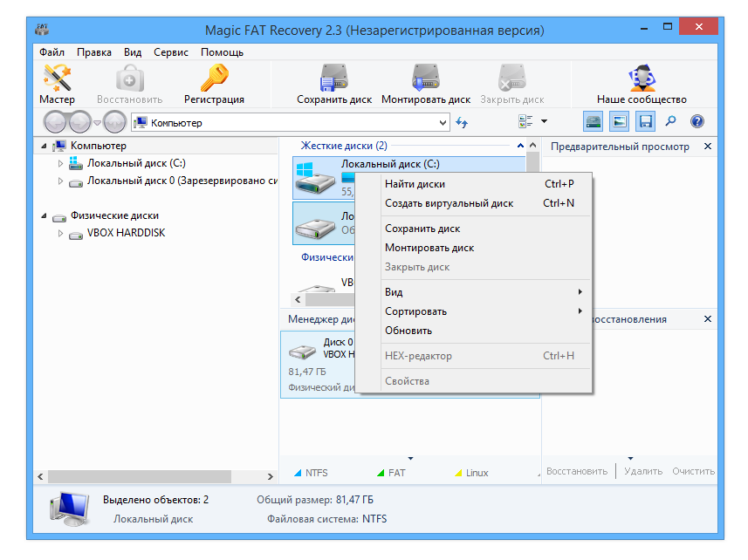Viewport: 748px width, 560px height.
Task: Click the Восстановить button in recovery panel
Action: click(577, 471)
